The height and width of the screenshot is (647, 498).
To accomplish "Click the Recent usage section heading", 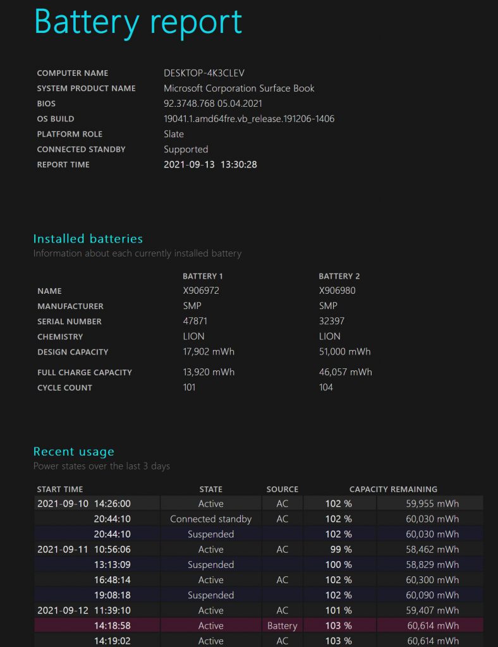I will pyautogui.click(x=74, y=452).
